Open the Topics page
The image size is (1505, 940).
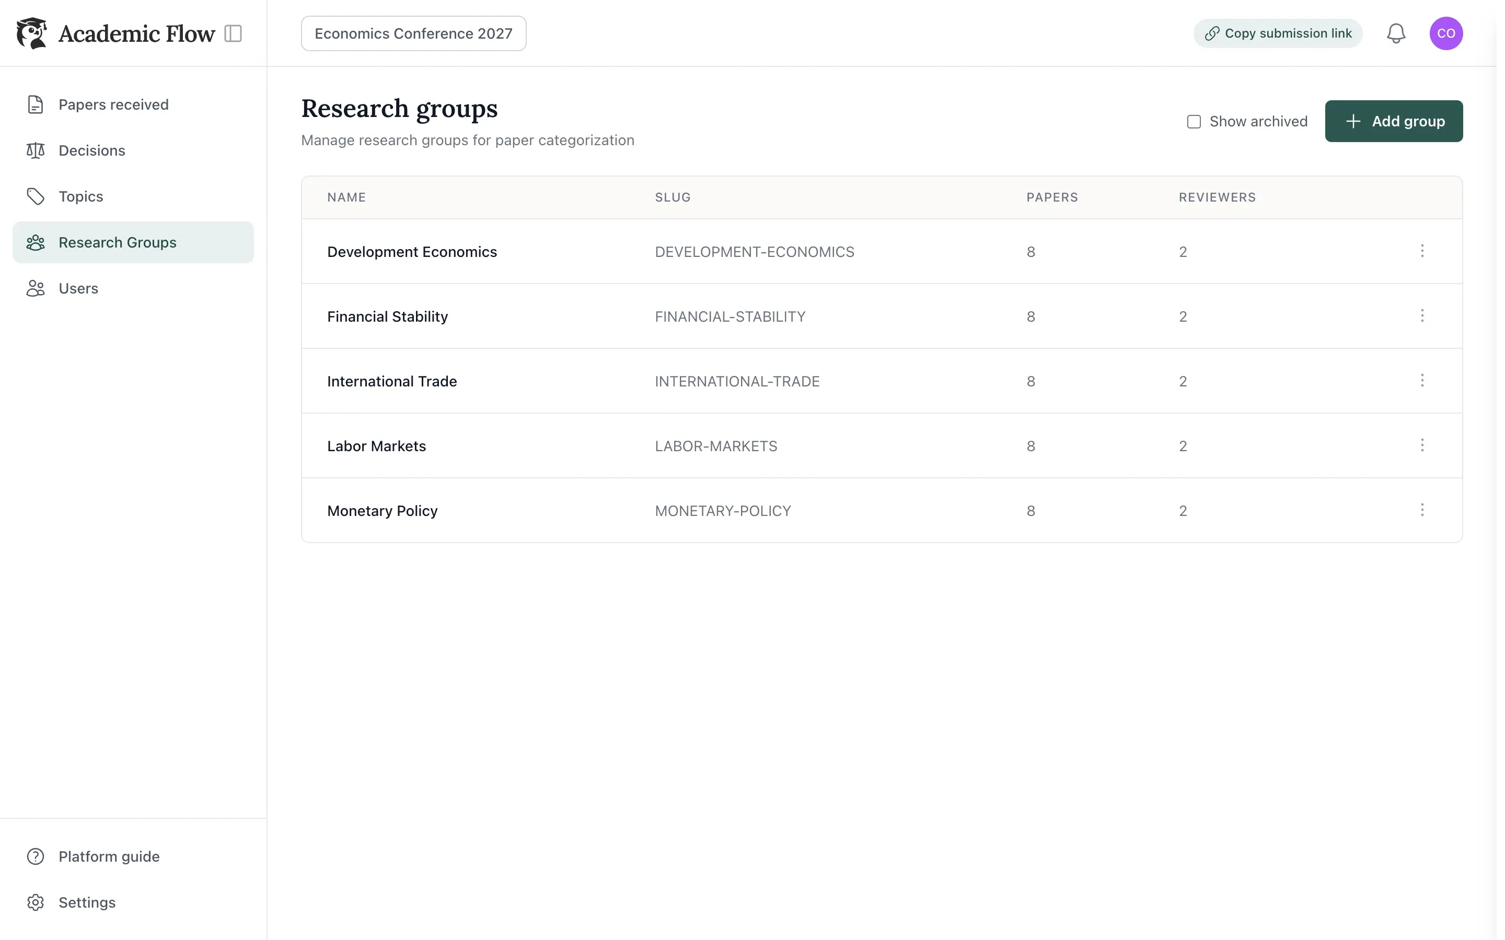tap(133, 196)
